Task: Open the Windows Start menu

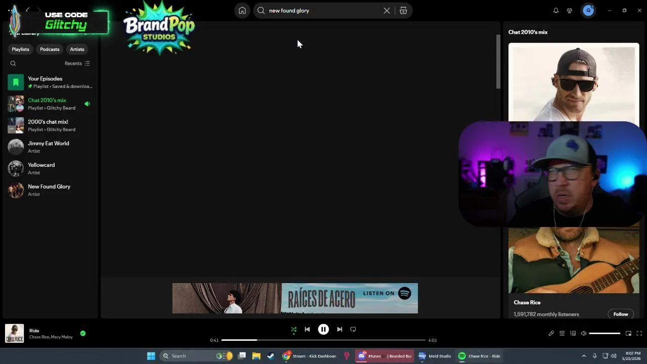Action: pyautogui.click(x=151, y=356)
